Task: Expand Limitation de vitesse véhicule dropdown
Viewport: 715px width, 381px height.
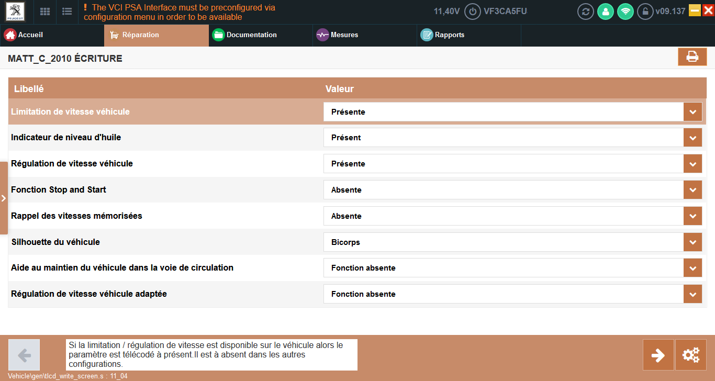Action: (692, 112)
